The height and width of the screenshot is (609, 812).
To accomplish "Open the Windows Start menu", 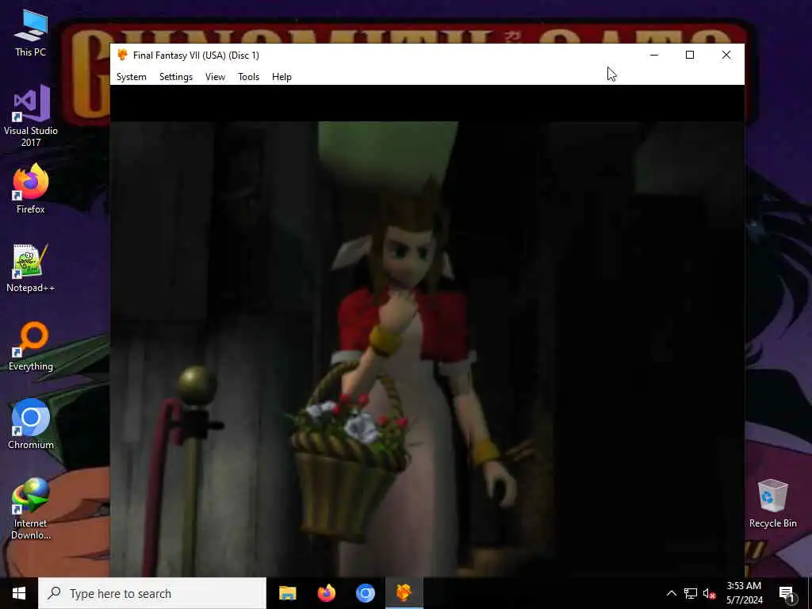I will 19,593.
